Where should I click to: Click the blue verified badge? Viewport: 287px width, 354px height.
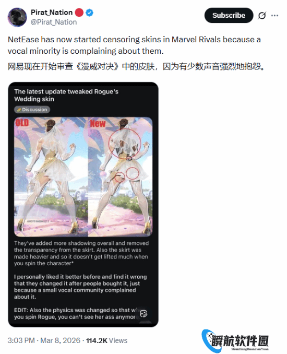[90, 13]
